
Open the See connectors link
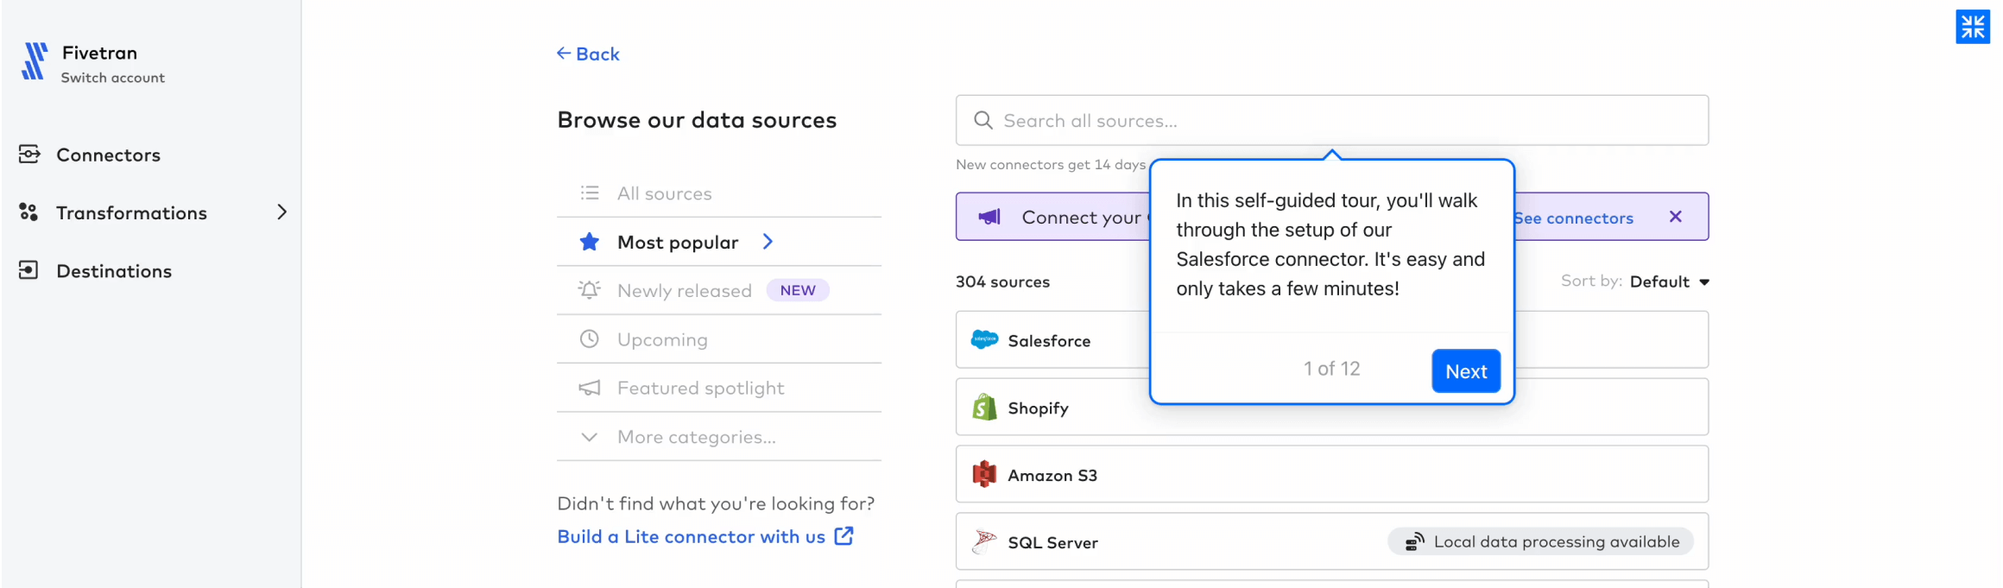(1574, 218)
